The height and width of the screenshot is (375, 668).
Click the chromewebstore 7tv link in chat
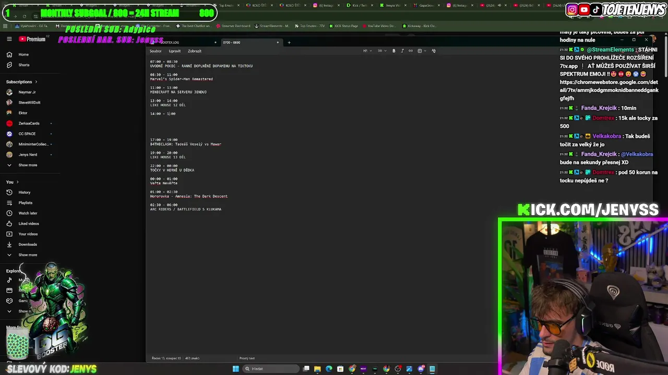coord(609,90)
